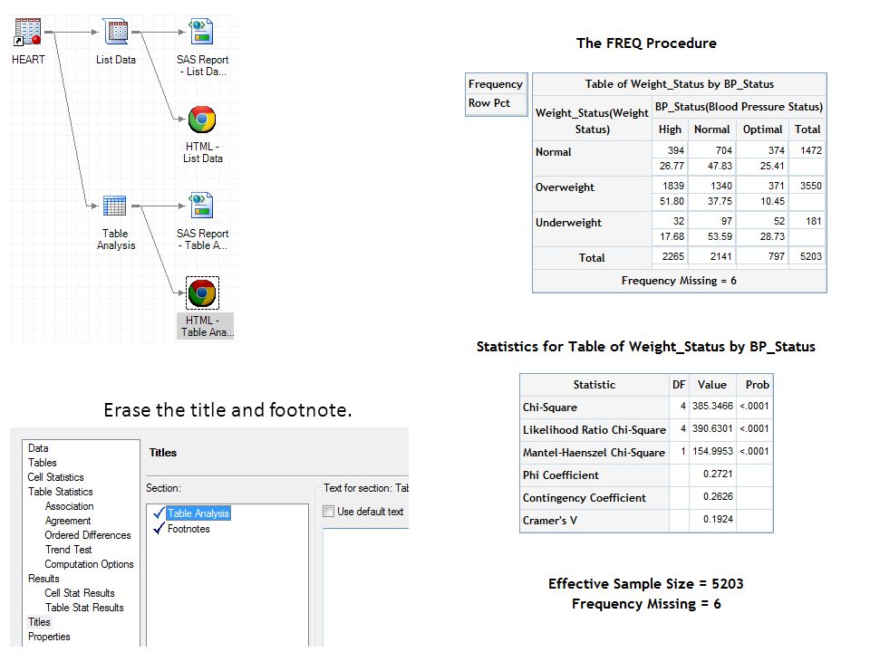Click the Mantel-Haenszel Chi-Square row label
This screenshot has height=652, width=870.
tap(593, 453)
